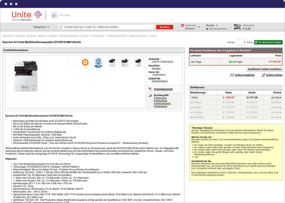
Task: Open the Blue Angel eco-label image
Action: click(98, 62)
